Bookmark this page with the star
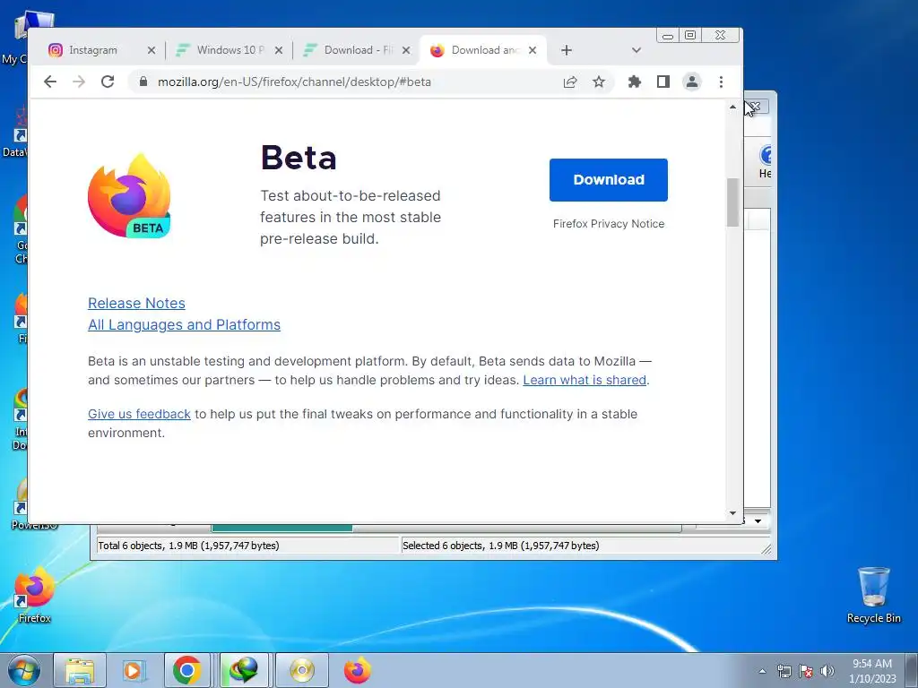Image resolution: width=918 pixels, height=688 pixels. point(598,82)
